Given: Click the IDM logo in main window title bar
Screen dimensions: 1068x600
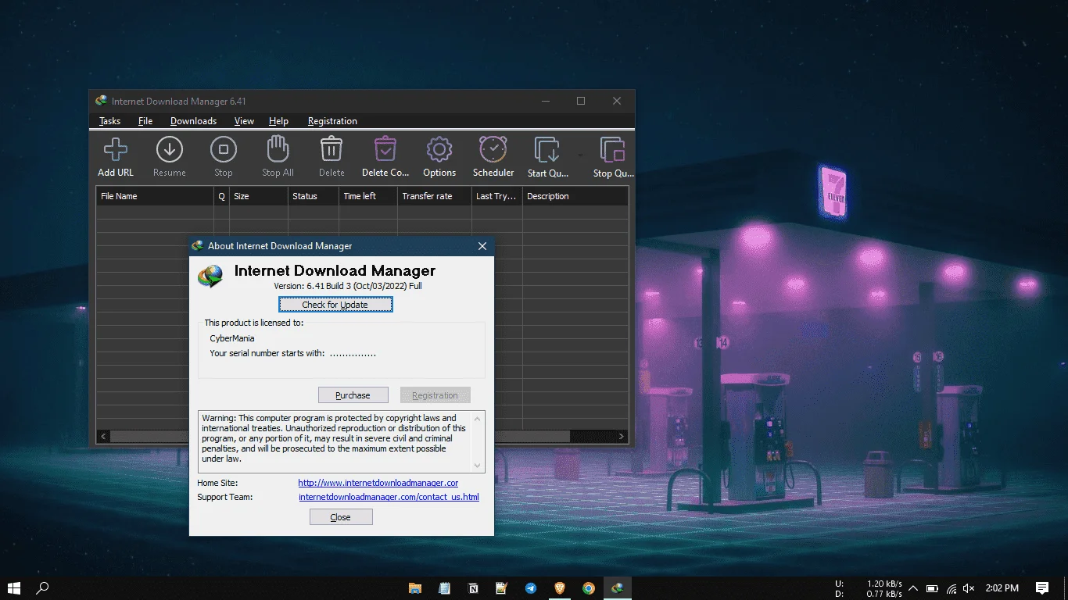Looking at the screenshot, I should (x=102, y=101).
